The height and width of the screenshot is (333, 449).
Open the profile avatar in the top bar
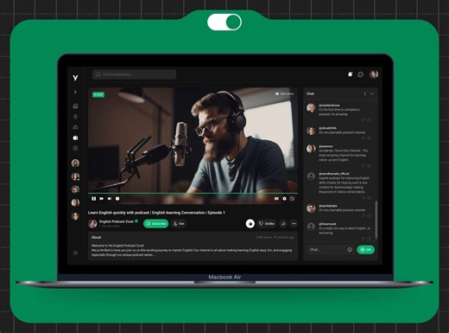coord(374,74)
